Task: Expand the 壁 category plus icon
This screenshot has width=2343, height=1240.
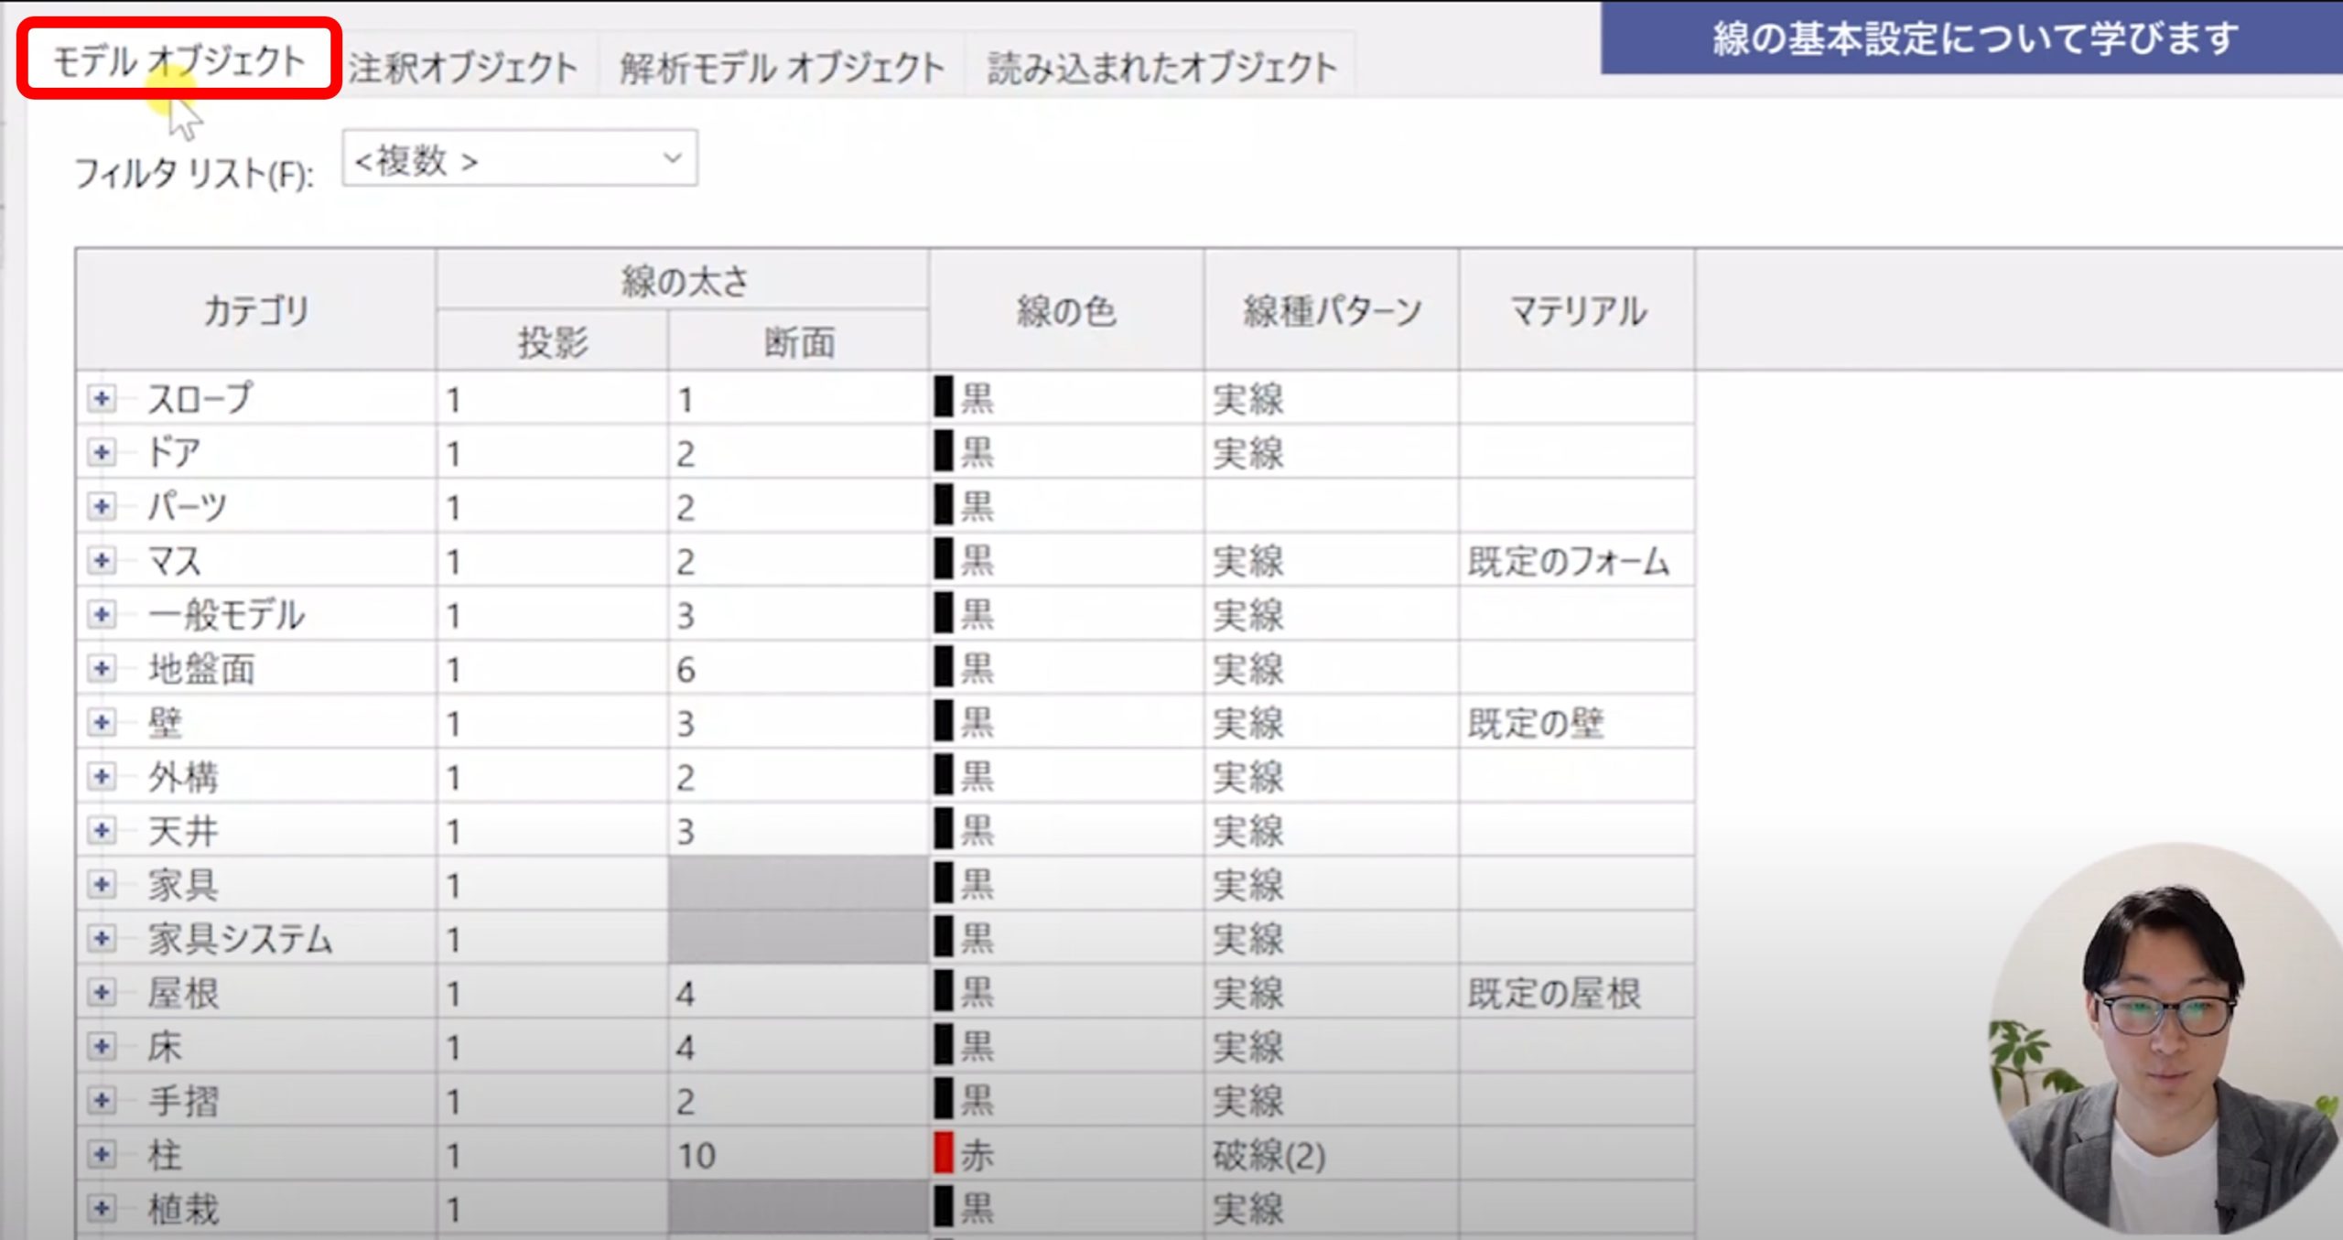Action: click(102, 722)
